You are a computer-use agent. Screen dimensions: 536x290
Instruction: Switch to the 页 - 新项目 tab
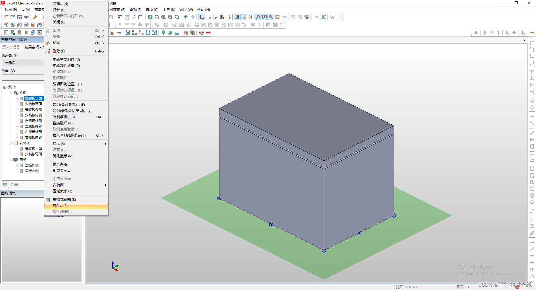(x=11, y=47)
